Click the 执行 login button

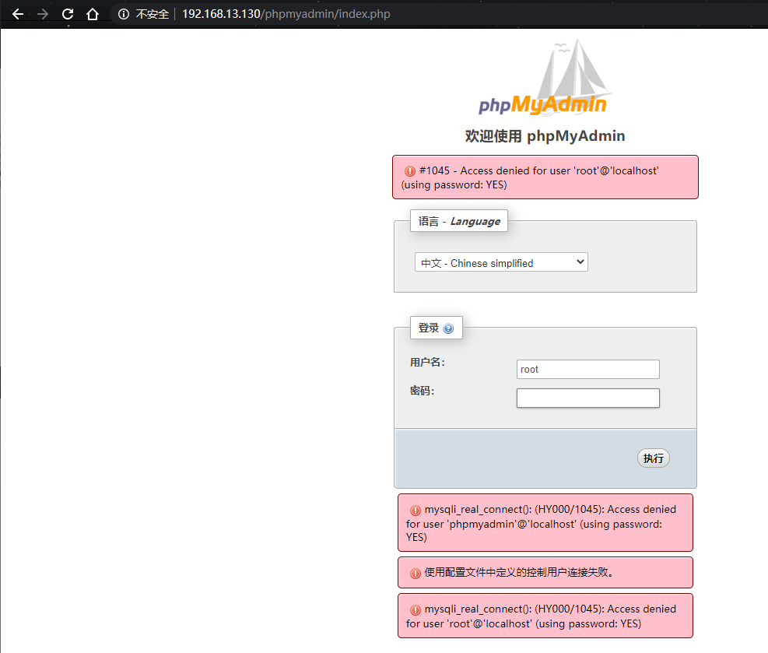(x=654, y=458)
